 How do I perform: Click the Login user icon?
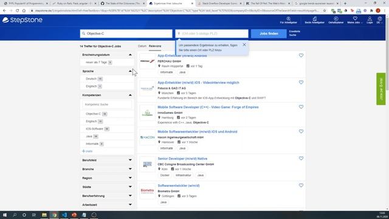pyautogui.click(x=370, y=20)
